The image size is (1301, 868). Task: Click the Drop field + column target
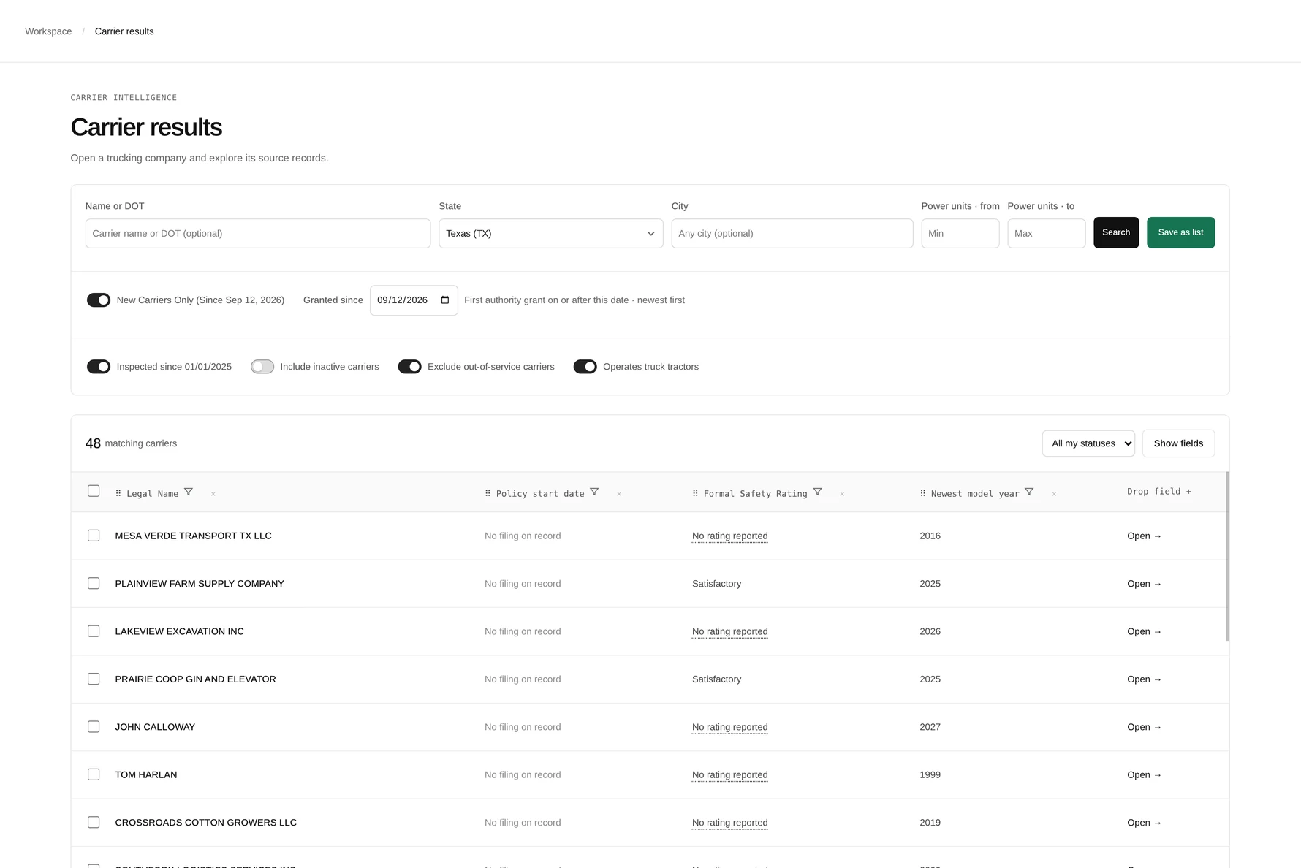[1159, 492]
